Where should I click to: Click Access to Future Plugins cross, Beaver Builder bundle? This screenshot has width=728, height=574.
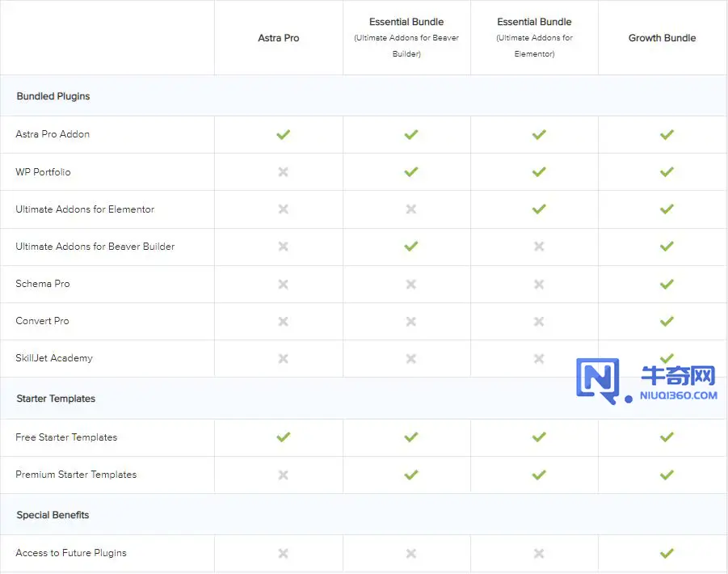(411, 554)
